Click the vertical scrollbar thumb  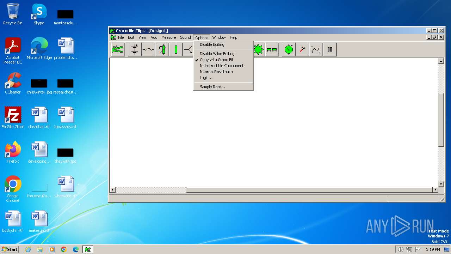point(441,120)
